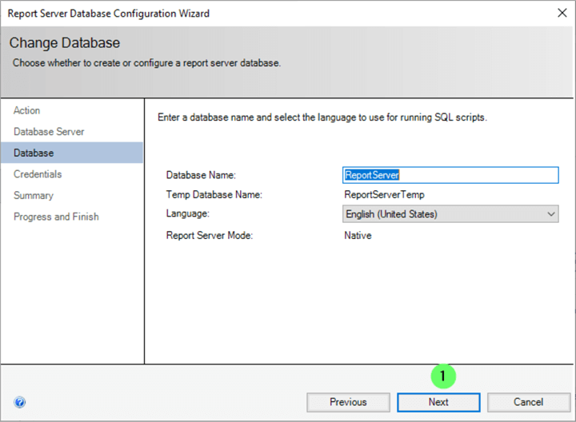
Task: Select the highlighted Database step
Action: click(x=34, y=153)
